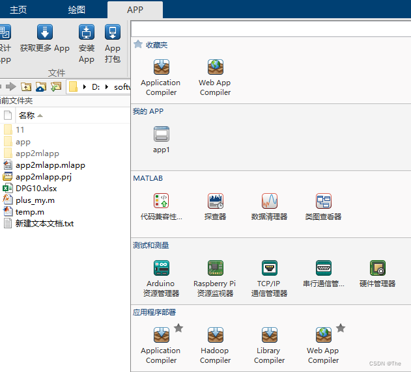Go up one folder level icon

(26, 86)
